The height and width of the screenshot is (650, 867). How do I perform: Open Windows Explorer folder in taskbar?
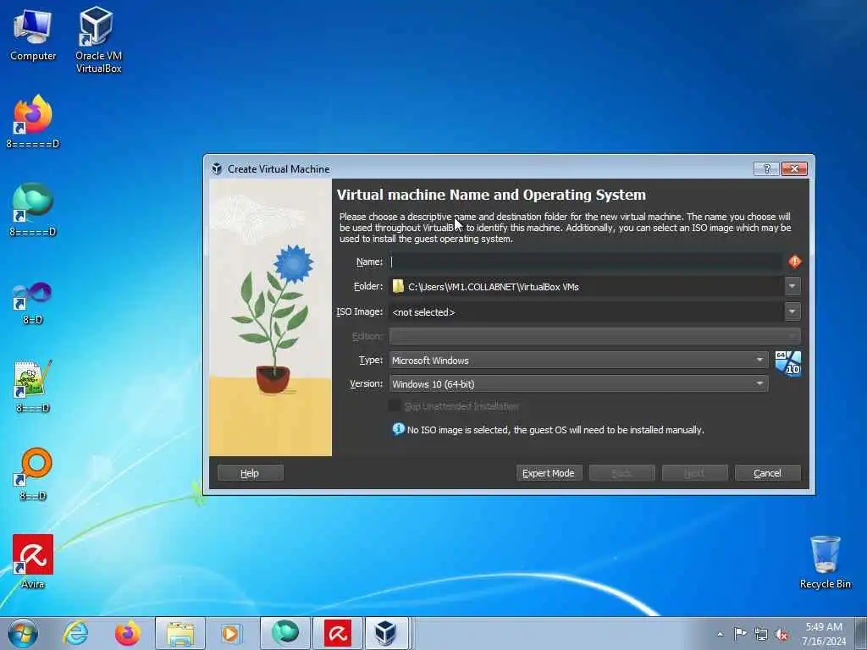tap(180, 633)
